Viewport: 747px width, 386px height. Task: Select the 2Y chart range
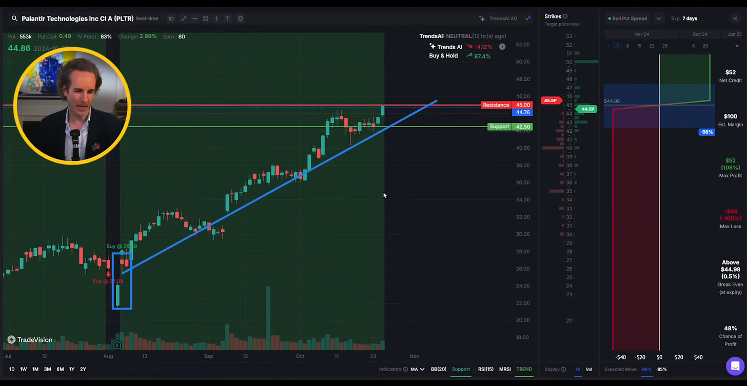[x=83, y=369]
